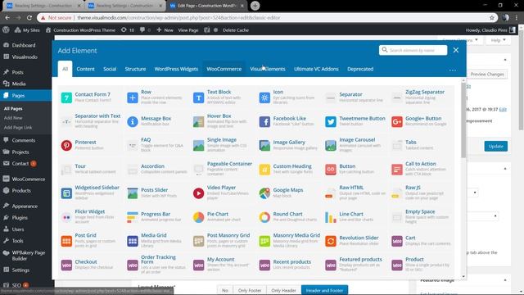Select the Image Carousel element icon
The image size is (524, 295).
tap(331, 146)
